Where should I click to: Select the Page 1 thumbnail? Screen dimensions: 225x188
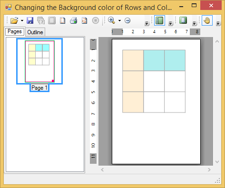tap(39, 61)
